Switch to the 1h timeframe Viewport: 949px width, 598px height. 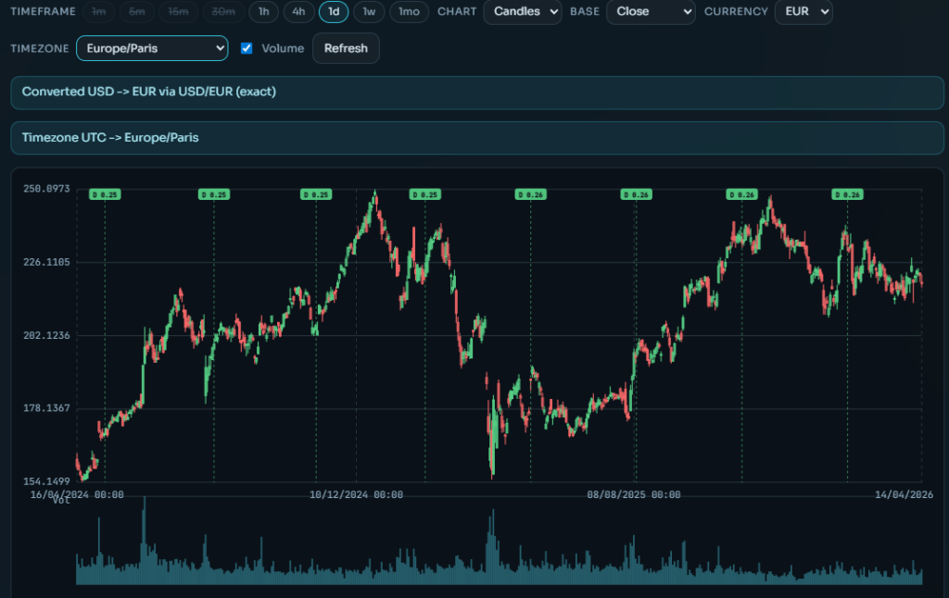[263, 12]
